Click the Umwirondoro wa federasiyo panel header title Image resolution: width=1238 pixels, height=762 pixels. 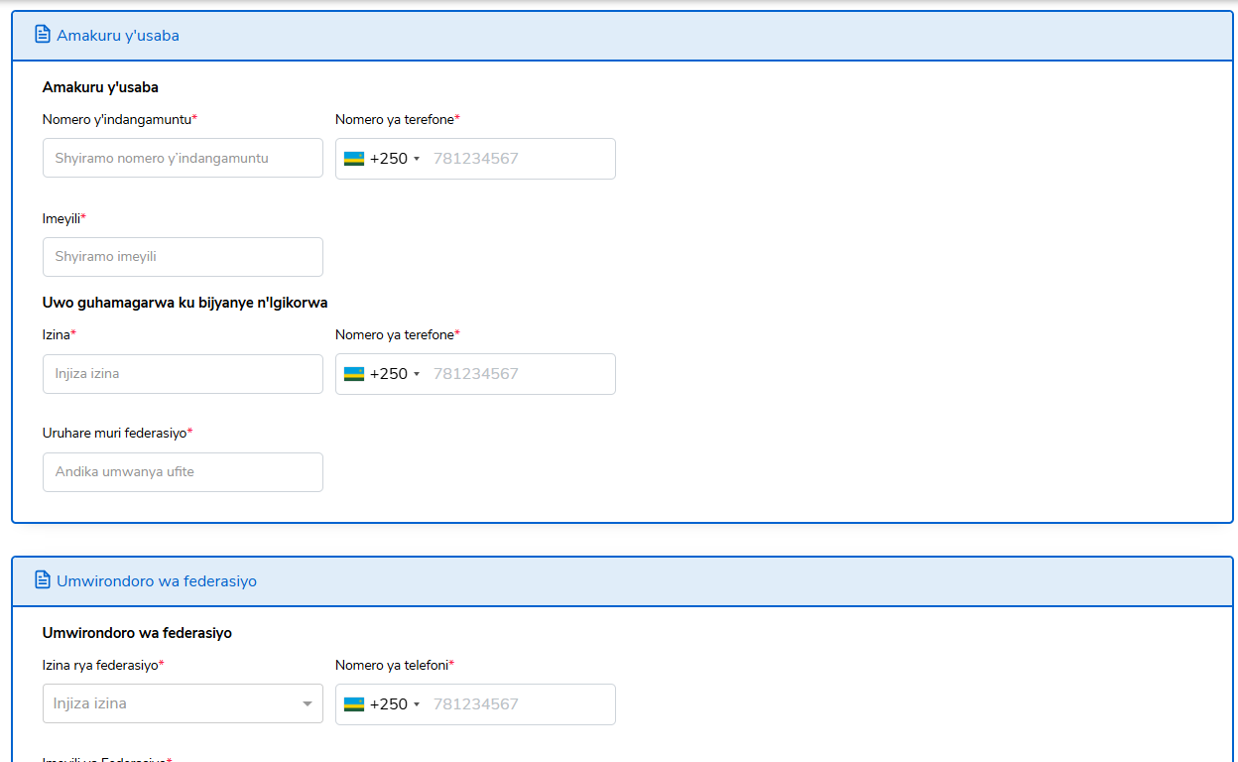[157, 581]
